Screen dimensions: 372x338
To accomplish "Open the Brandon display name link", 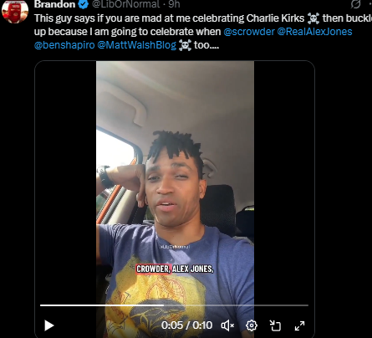I will coord(54,4).
